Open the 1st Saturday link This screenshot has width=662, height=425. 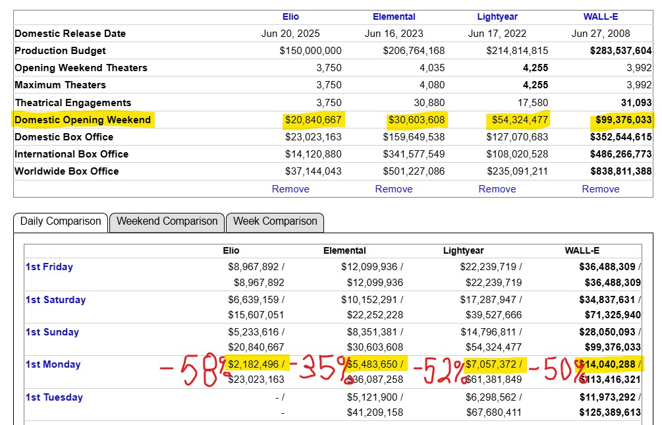(55, 300)
